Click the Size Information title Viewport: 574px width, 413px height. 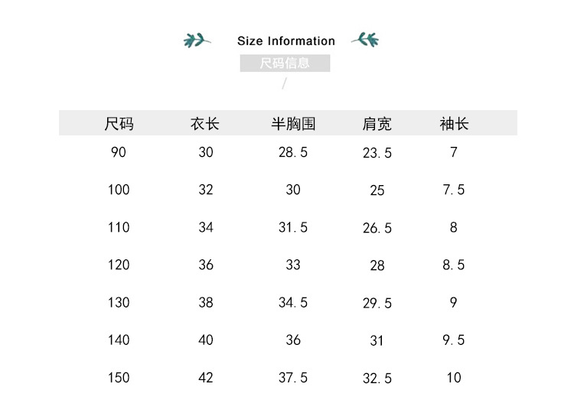[x=286, y=41]
